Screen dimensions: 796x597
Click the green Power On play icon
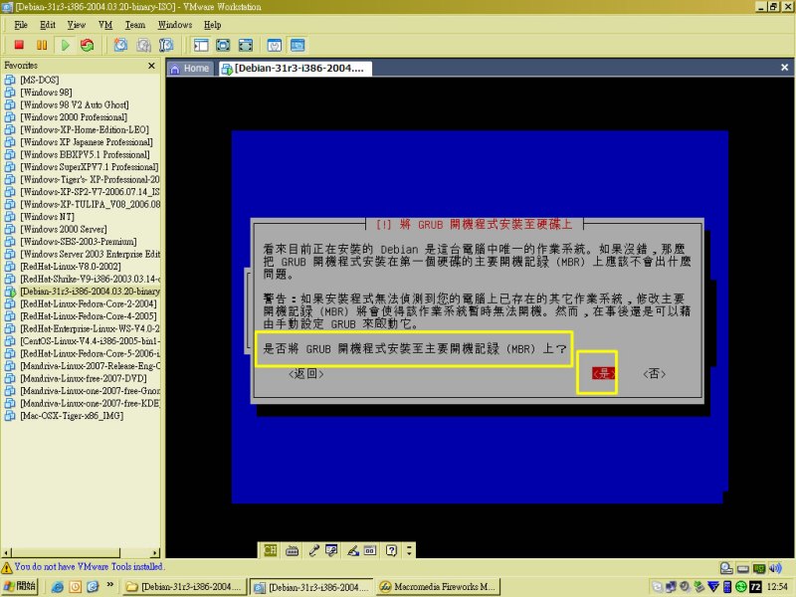(64, 45)
